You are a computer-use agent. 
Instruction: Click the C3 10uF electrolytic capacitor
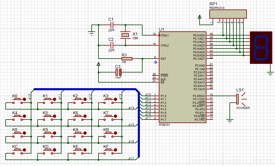coord(118,72)
